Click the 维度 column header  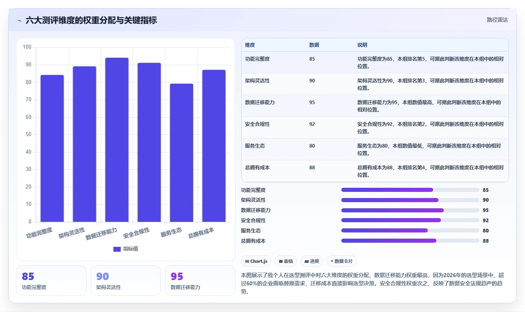click(x=250, y=45)
